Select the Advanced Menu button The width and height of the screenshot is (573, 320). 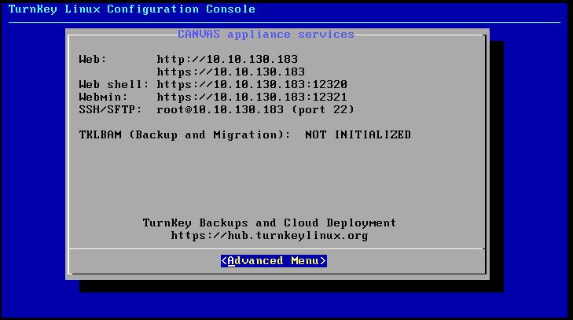point(274,261)
